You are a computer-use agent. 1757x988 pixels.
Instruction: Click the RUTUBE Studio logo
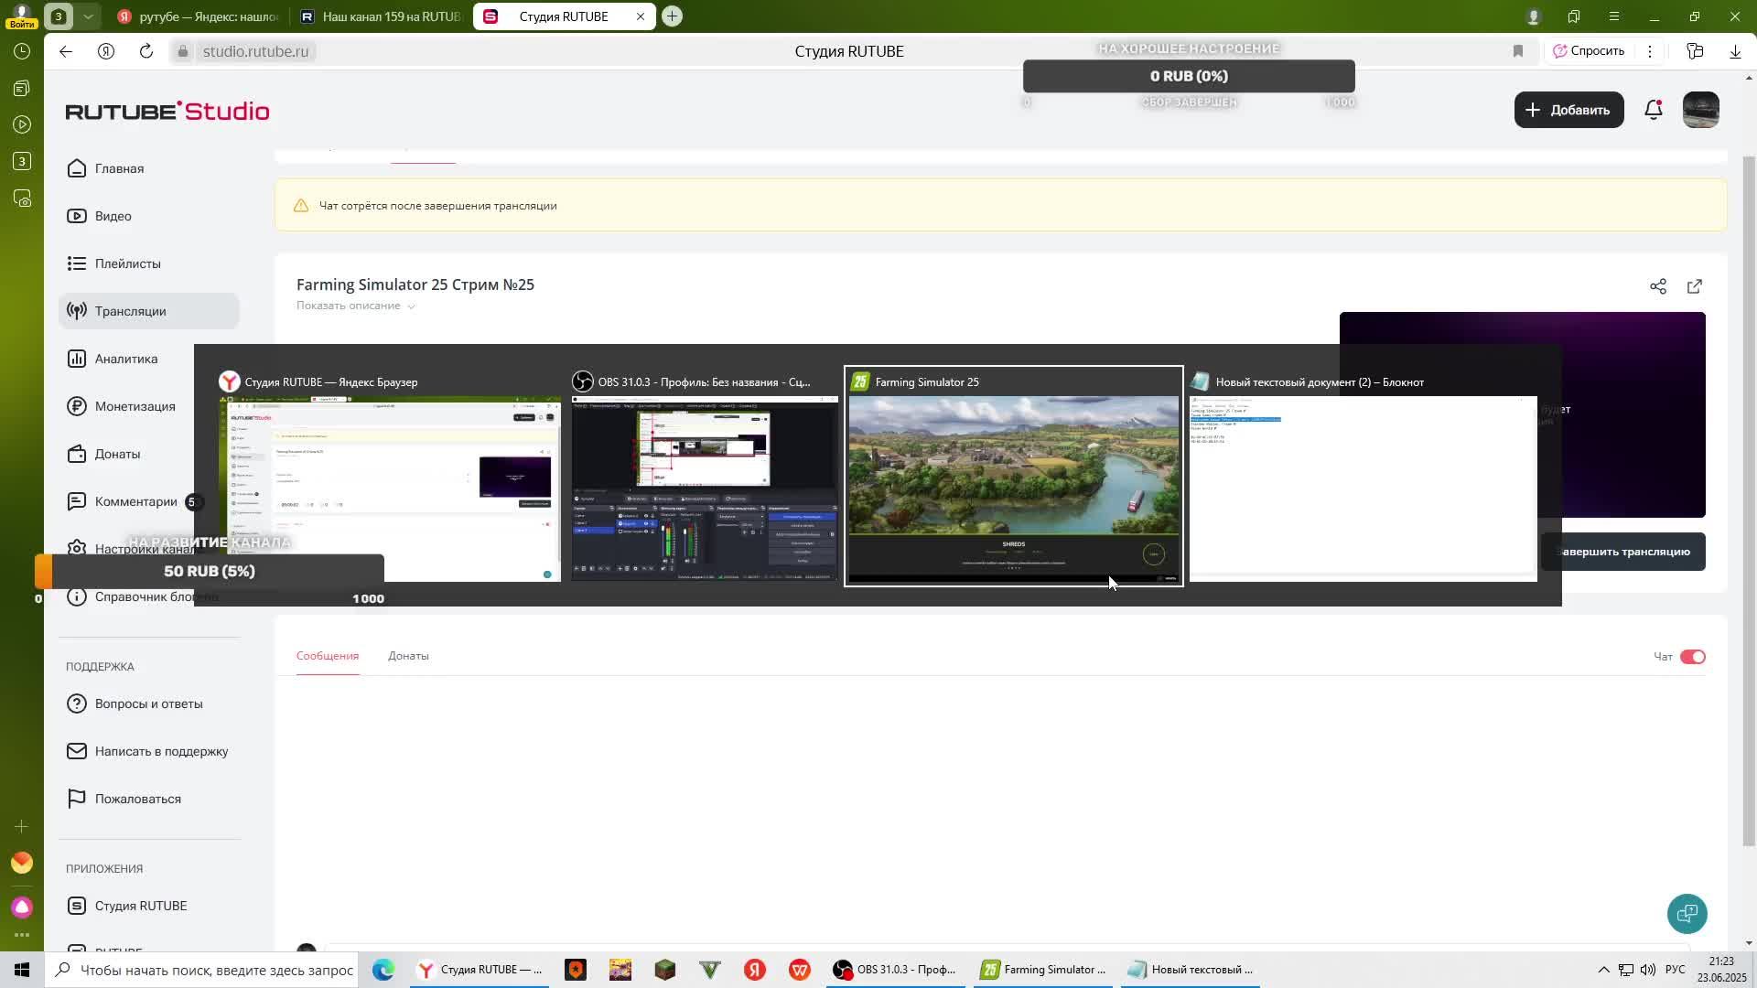(x=167, y=111)
